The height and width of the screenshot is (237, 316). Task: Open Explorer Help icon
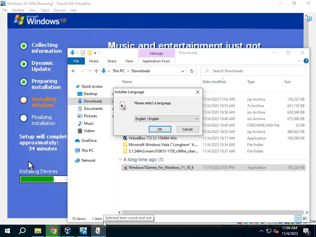click(306, 61)
